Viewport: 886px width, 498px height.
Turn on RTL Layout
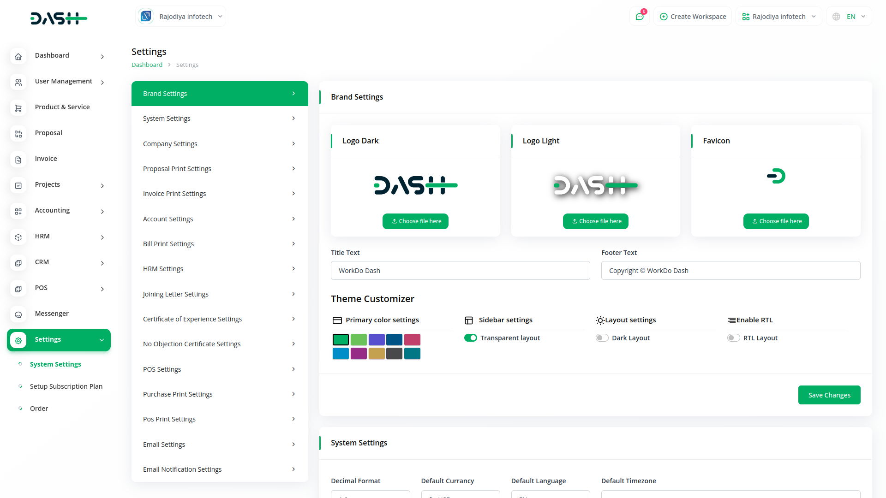point(733,338)
